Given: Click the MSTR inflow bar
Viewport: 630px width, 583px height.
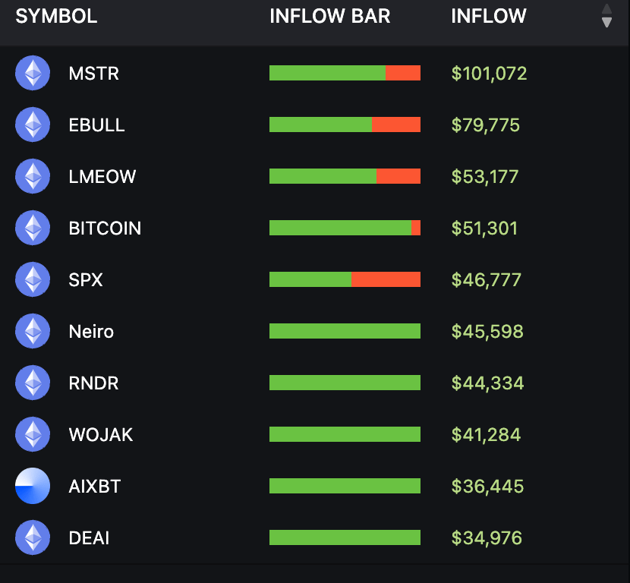Looking at the screenshot, I should tap(345, 73).
